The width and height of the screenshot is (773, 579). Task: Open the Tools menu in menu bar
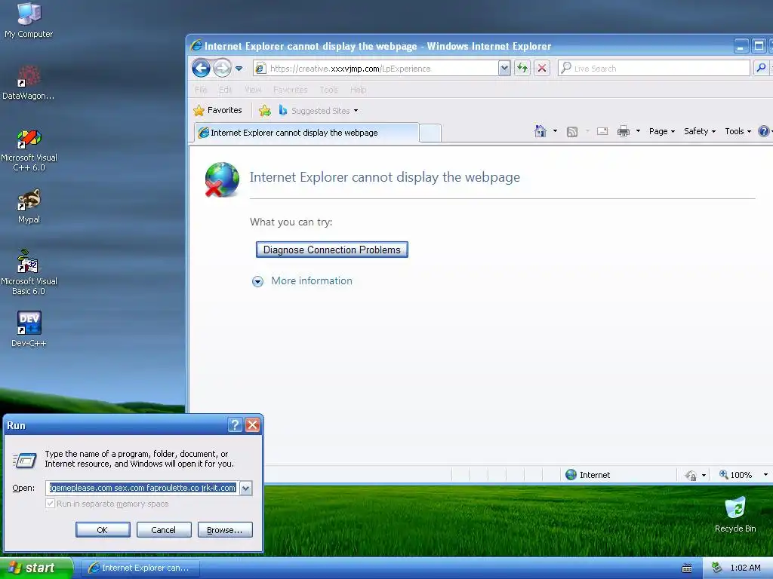click(x=329, y=90)
